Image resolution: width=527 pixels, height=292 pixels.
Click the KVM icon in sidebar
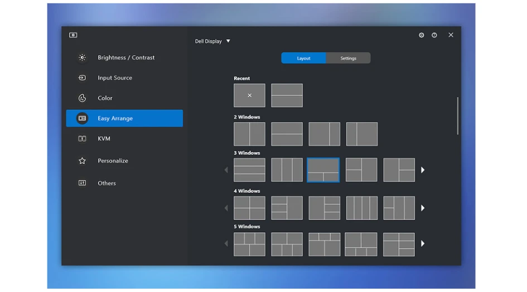pos(82,138)
